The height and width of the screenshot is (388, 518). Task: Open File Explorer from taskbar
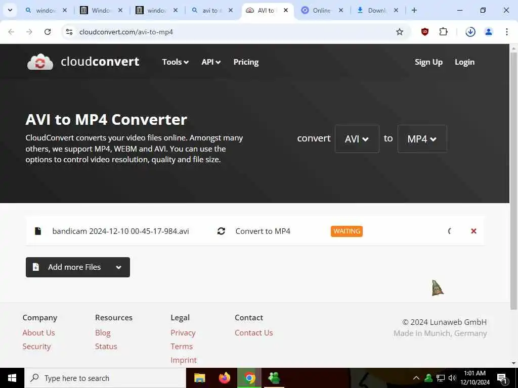tap(199, 378)
